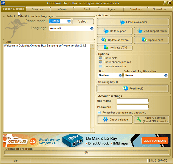Image resolution: width=173 pixels, height=164 pixels.
Task: Click the LG logo in the banner
Action: click(33, 141)
